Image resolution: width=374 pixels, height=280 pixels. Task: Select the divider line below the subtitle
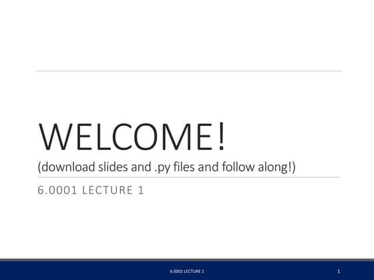coord(188,177)
